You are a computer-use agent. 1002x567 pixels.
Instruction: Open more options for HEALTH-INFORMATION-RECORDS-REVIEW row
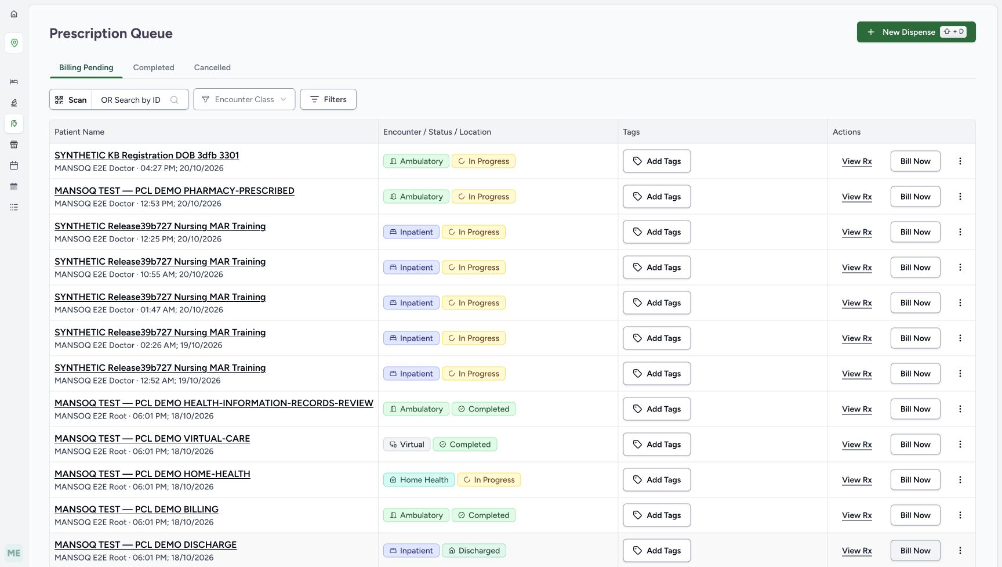click(x=960, y=409)
